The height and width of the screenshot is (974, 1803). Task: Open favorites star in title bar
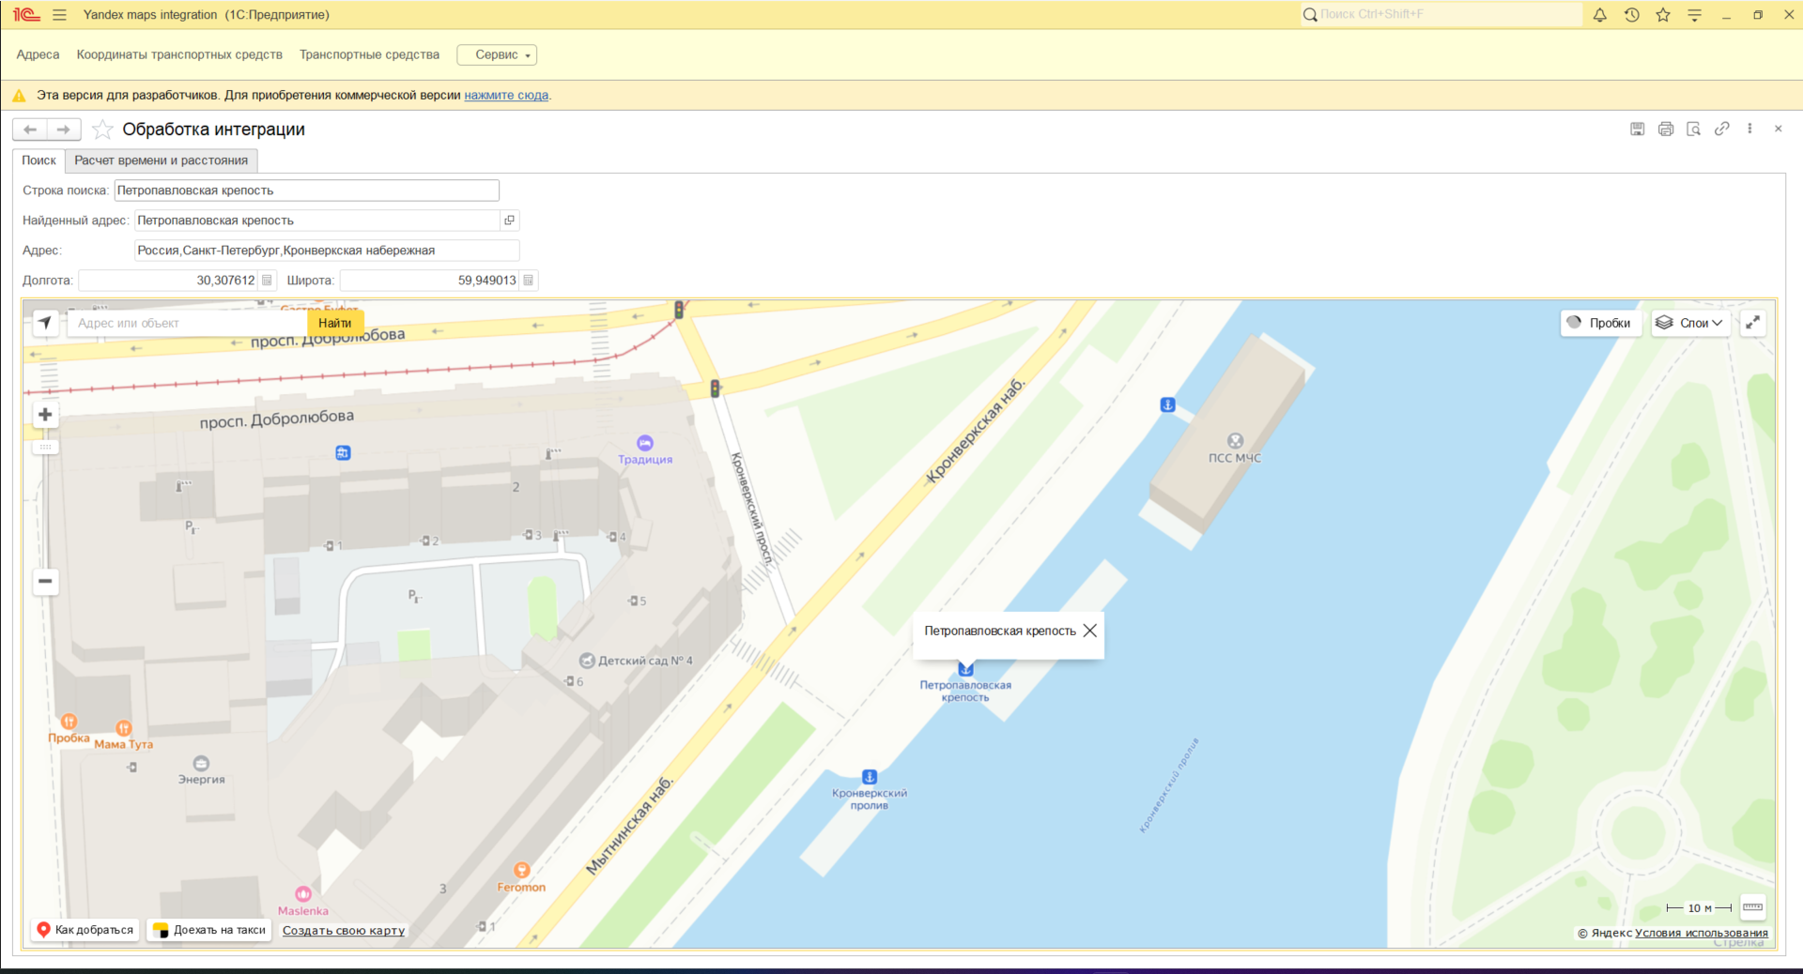coord(1663,15)
